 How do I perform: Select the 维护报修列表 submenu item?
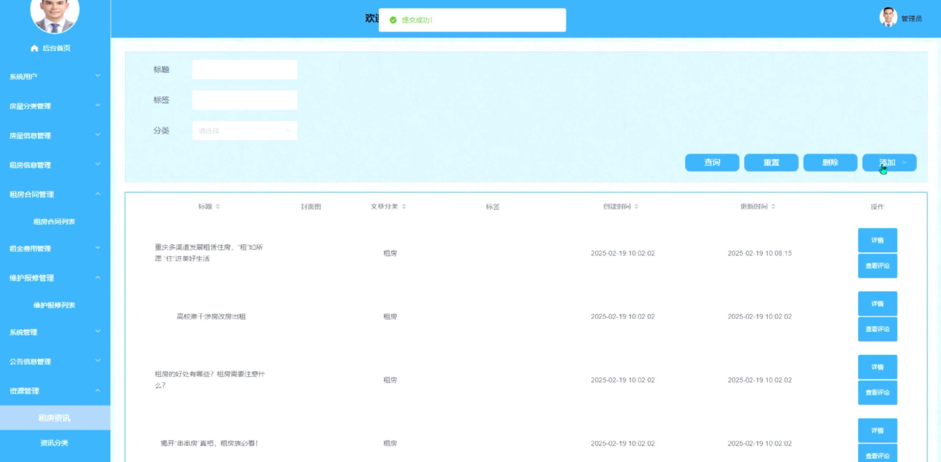tap(54, 305)
